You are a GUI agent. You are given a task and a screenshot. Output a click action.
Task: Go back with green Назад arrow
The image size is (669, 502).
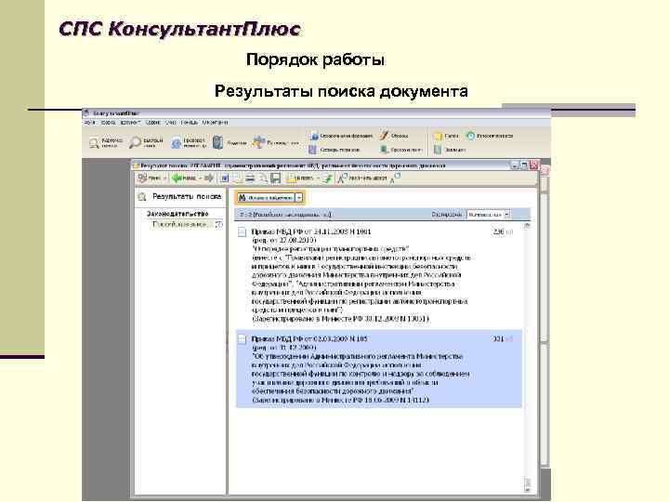coord(183,178)
